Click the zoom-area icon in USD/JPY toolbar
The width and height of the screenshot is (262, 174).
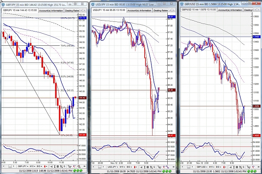tap(151, 167)
